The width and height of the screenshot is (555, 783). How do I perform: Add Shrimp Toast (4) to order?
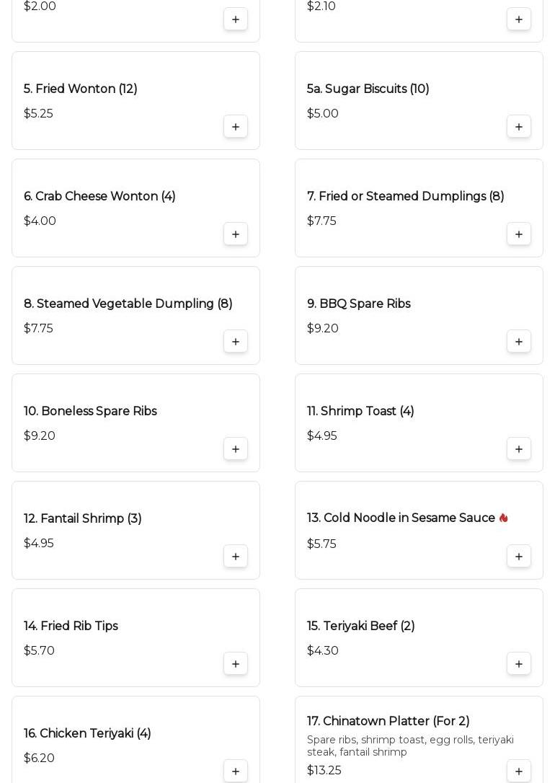[519, 449]
